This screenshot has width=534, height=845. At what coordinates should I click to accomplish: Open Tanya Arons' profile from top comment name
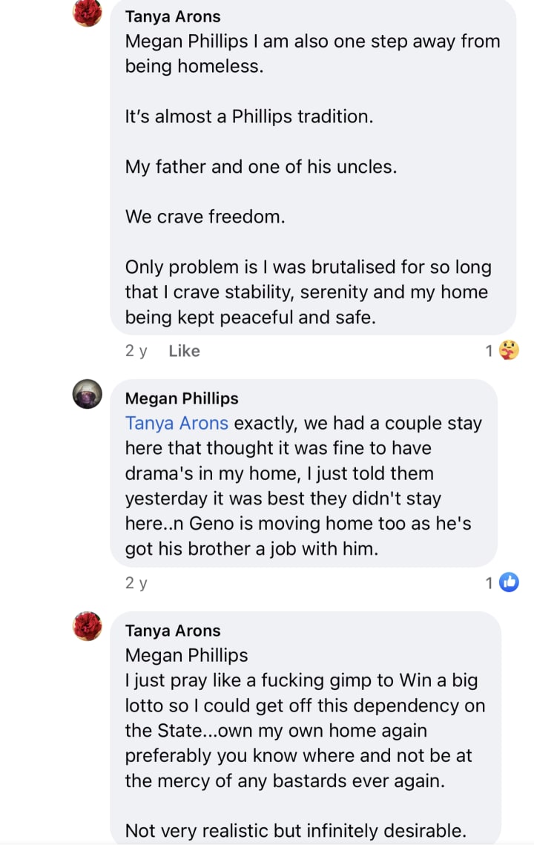(x=173, y=16)
